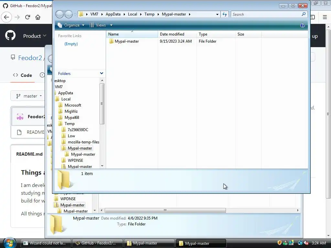Click the horizontal scrollbar thumb in back window

tap(165, 210)
